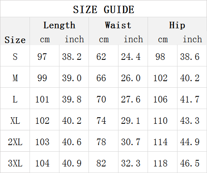Select the 3XL size row label
This screenshot has width=207, height=173.
click(x=15, y=163)
